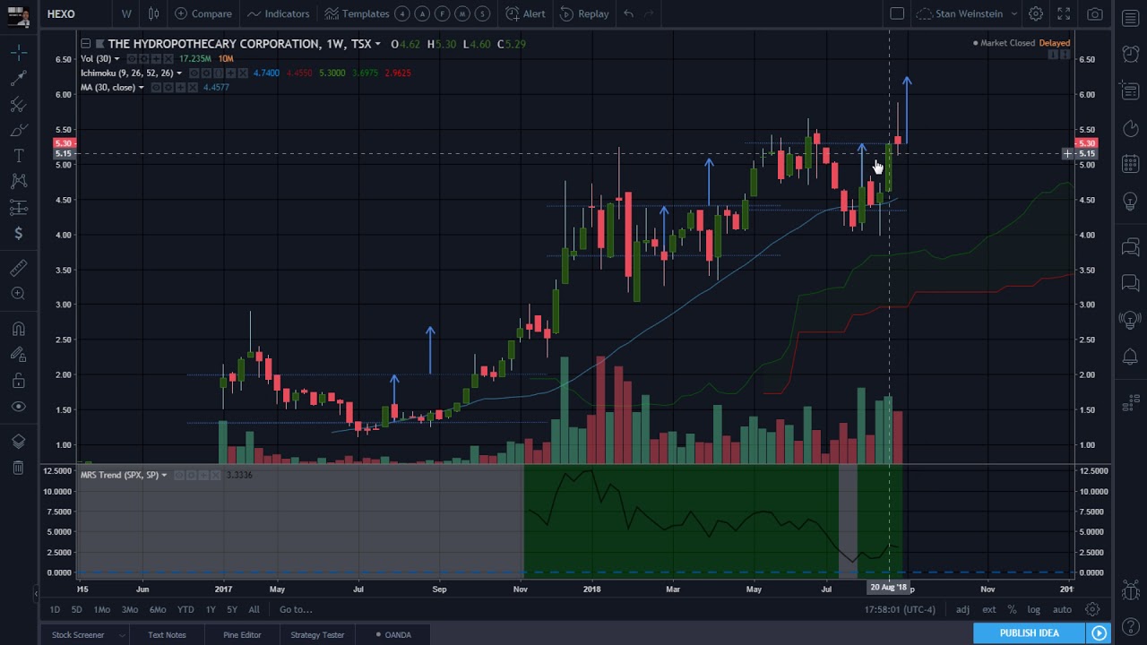Toggle adj dividend adjustment
Viewport: 1147px width, 645px height.
point(962,610)
